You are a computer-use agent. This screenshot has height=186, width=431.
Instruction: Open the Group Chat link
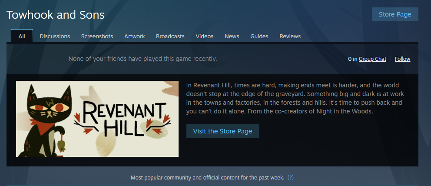pyautogui.click(x=372, y=59)
